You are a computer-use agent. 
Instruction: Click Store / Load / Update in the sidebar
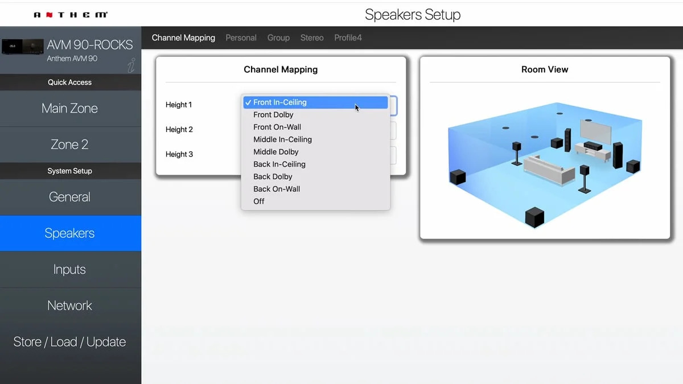[69, 341]
